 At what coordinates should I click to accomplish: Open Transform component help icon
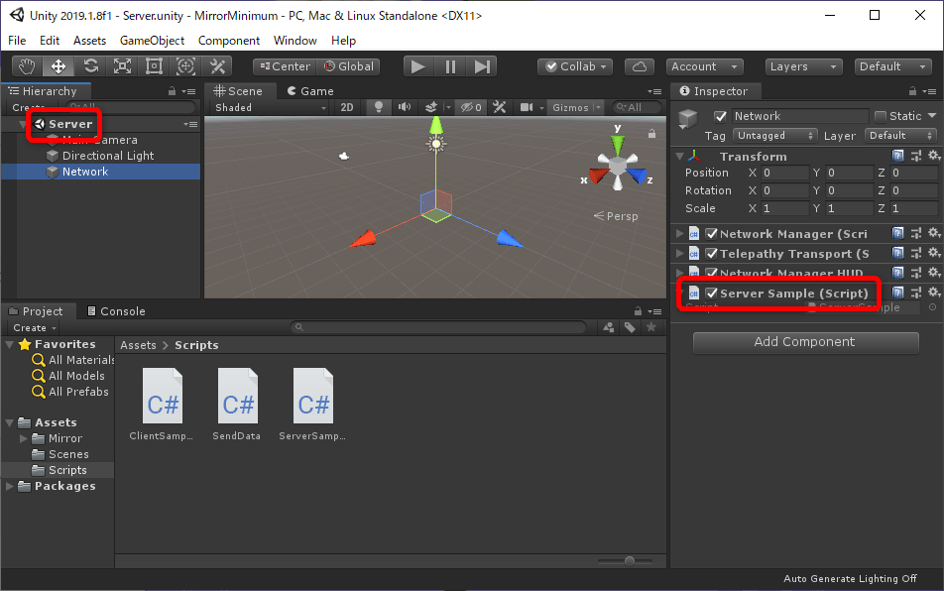point(898,156)
